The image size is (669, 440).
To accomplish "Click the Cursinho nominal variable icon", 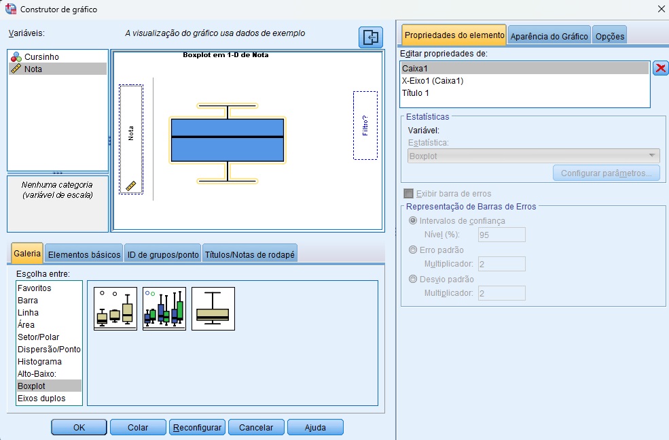I will point(16,57).
